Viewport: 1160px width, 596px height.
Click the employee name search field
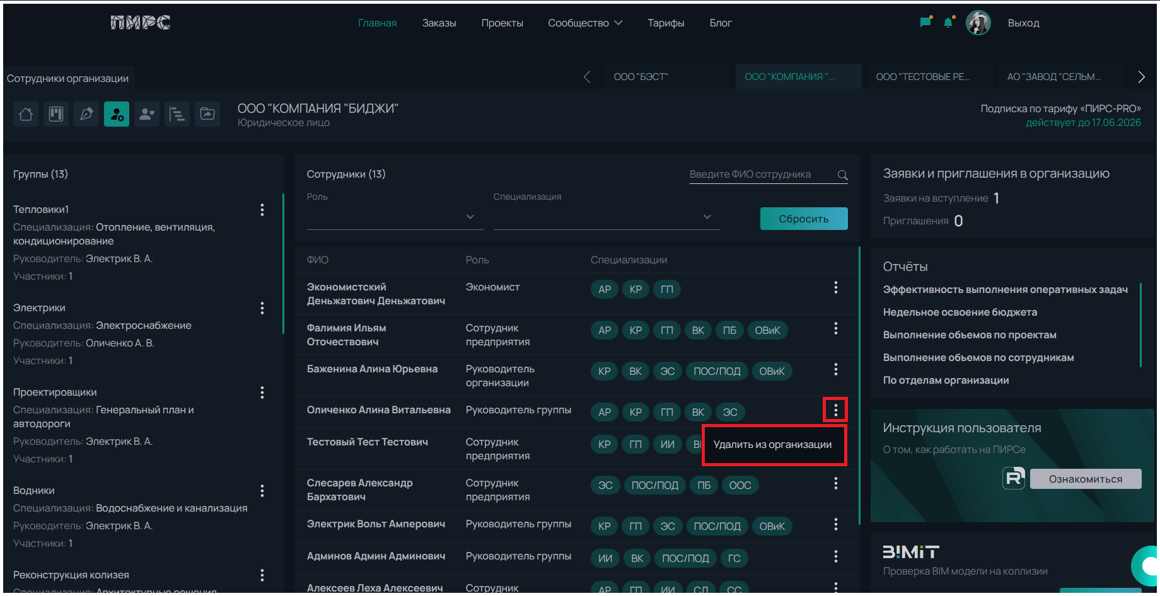coord(760,175)
